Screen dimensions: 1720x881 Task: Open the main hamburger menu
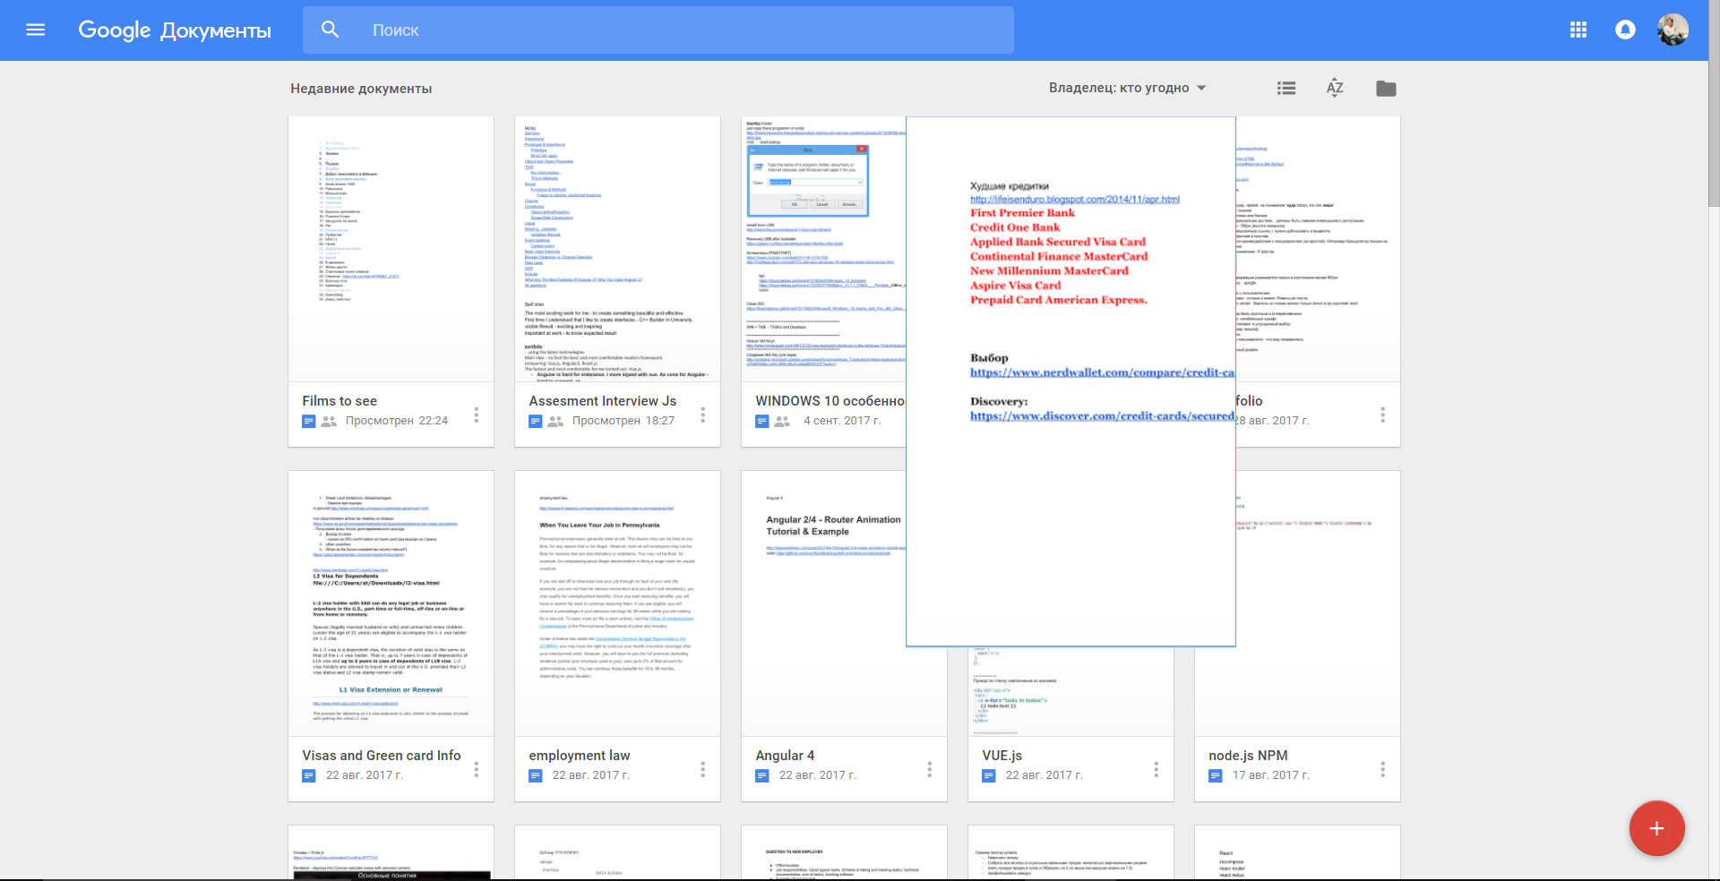pyautogui.click(x=36, y=30)
